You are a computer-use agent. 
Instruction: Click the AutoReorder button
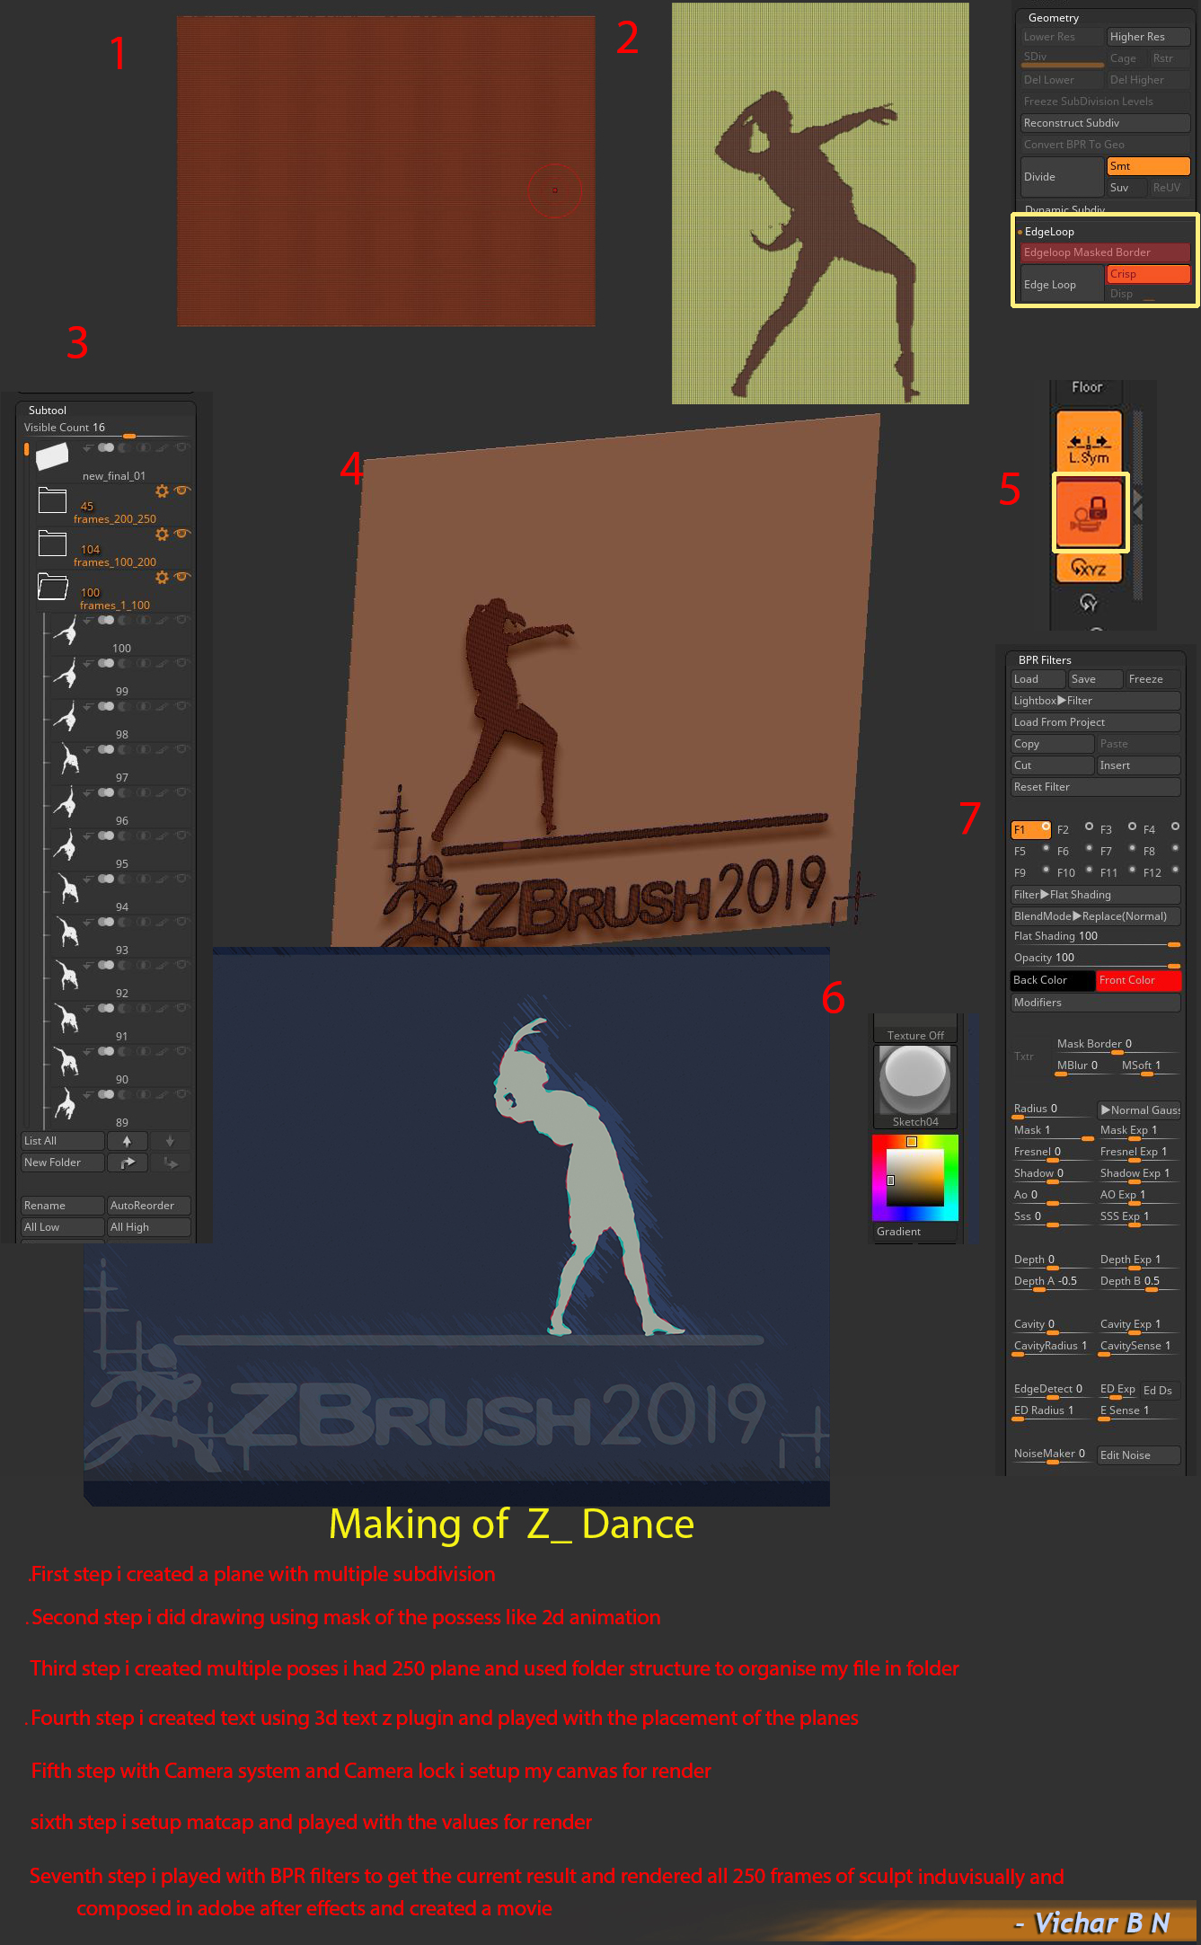point(149,1206)
